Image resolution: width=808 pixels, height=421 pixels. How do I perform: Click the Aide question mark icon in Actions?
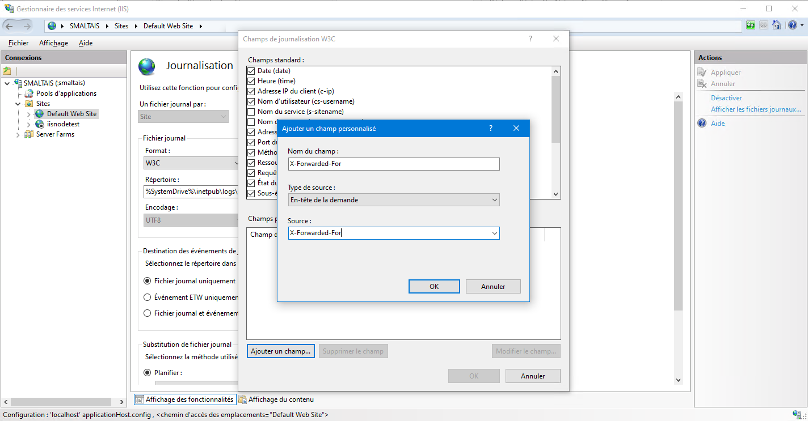(702, 124)
